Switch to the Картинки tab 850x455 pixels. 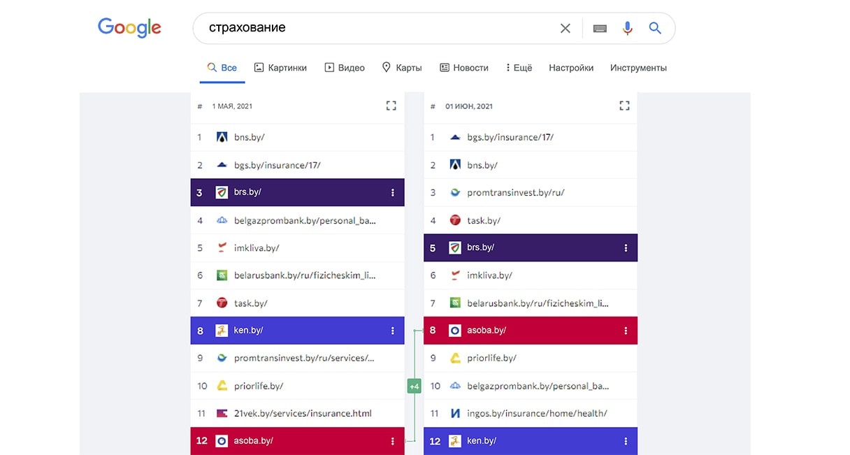[x=280, y=68]
